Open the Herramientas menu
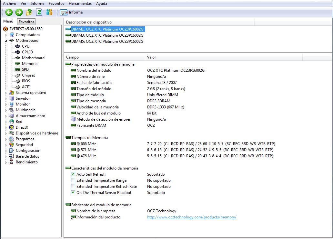 click(x=80, y=4)
